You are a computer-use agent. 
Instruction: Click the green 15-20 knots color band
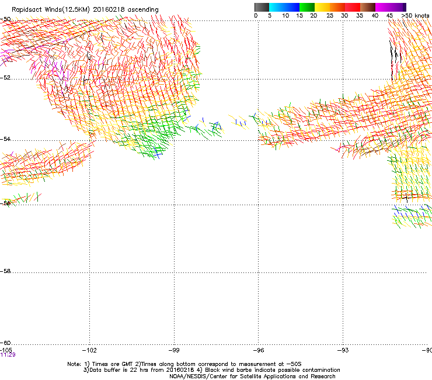pos(307,7)
